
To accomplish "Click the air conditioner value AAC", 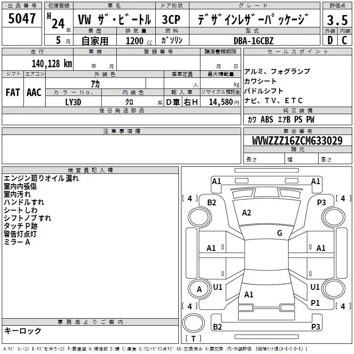I will (34, 92).
